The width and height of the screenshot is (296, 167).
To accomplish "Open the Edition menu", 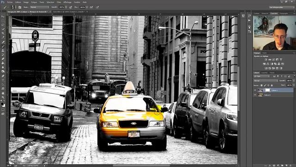I will point(18,2).
